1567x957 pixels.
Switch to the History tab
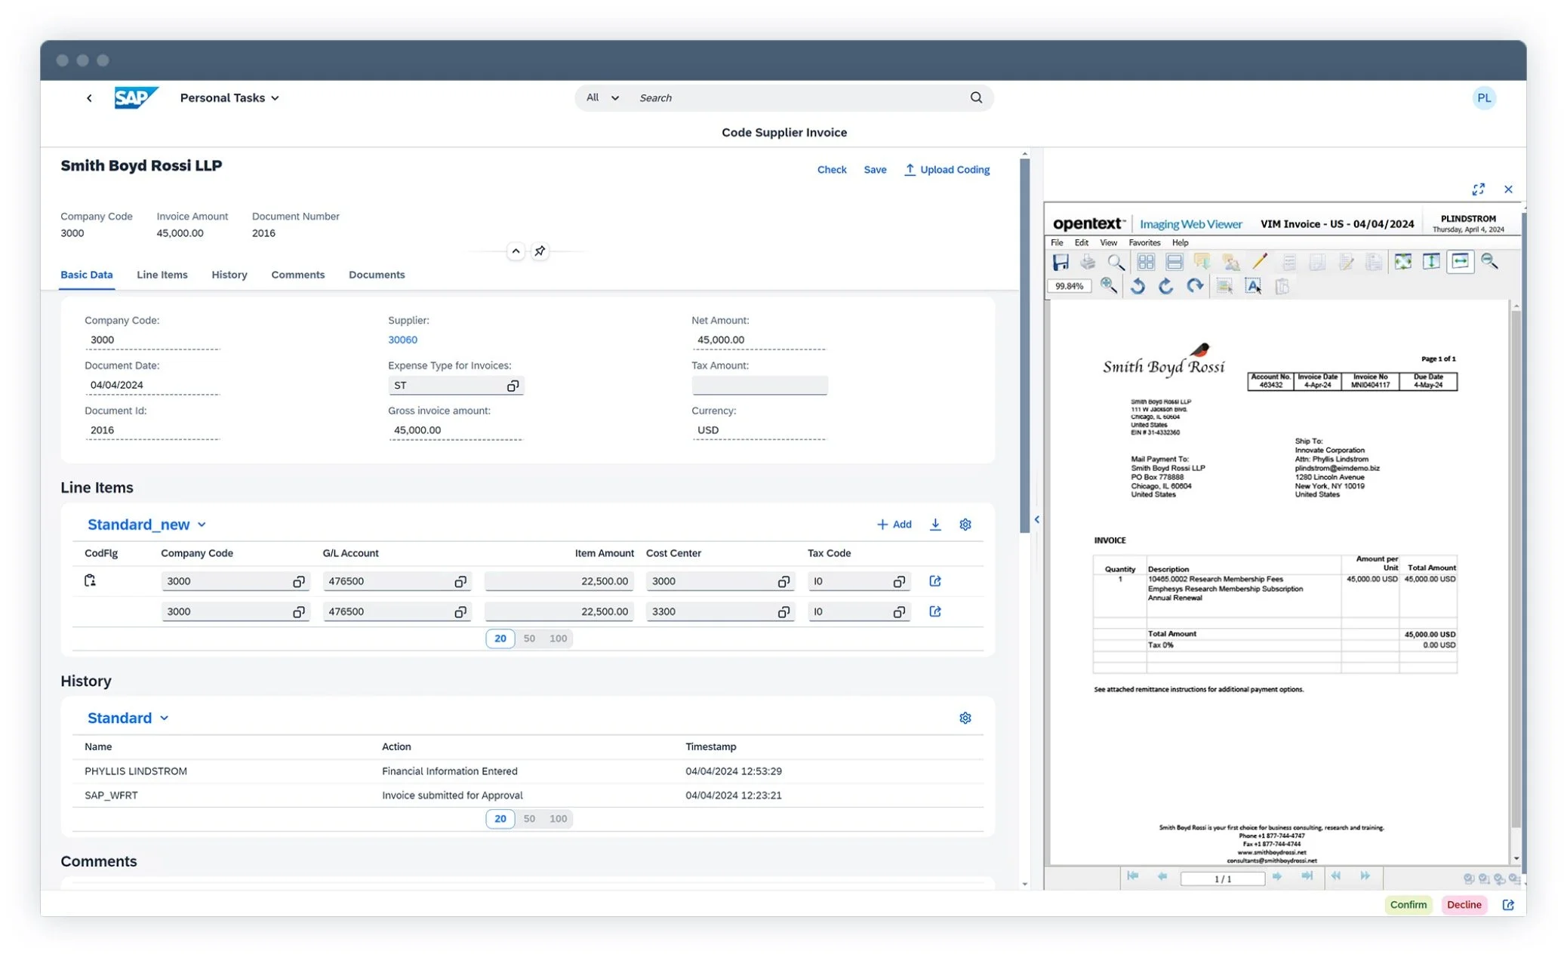point(229,275)
